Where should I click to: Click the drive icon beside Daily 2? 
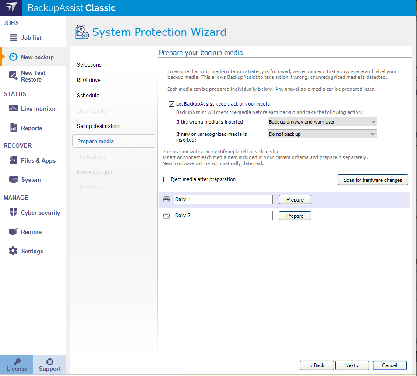[x=166, y=216]
